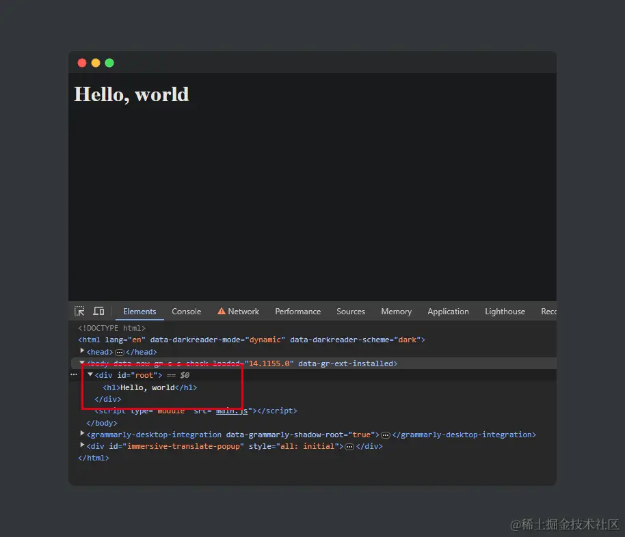The height and width of the screenshot is (537, 625).
Task: Follow the main.js source link
Action: (232, 411)
